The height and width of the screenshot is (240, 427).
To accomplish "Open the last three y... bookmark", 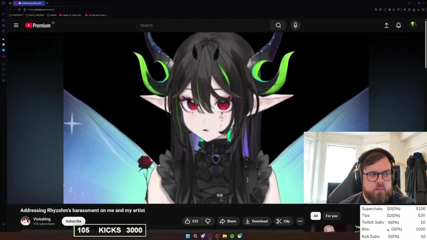I will (x=96, y=15).
